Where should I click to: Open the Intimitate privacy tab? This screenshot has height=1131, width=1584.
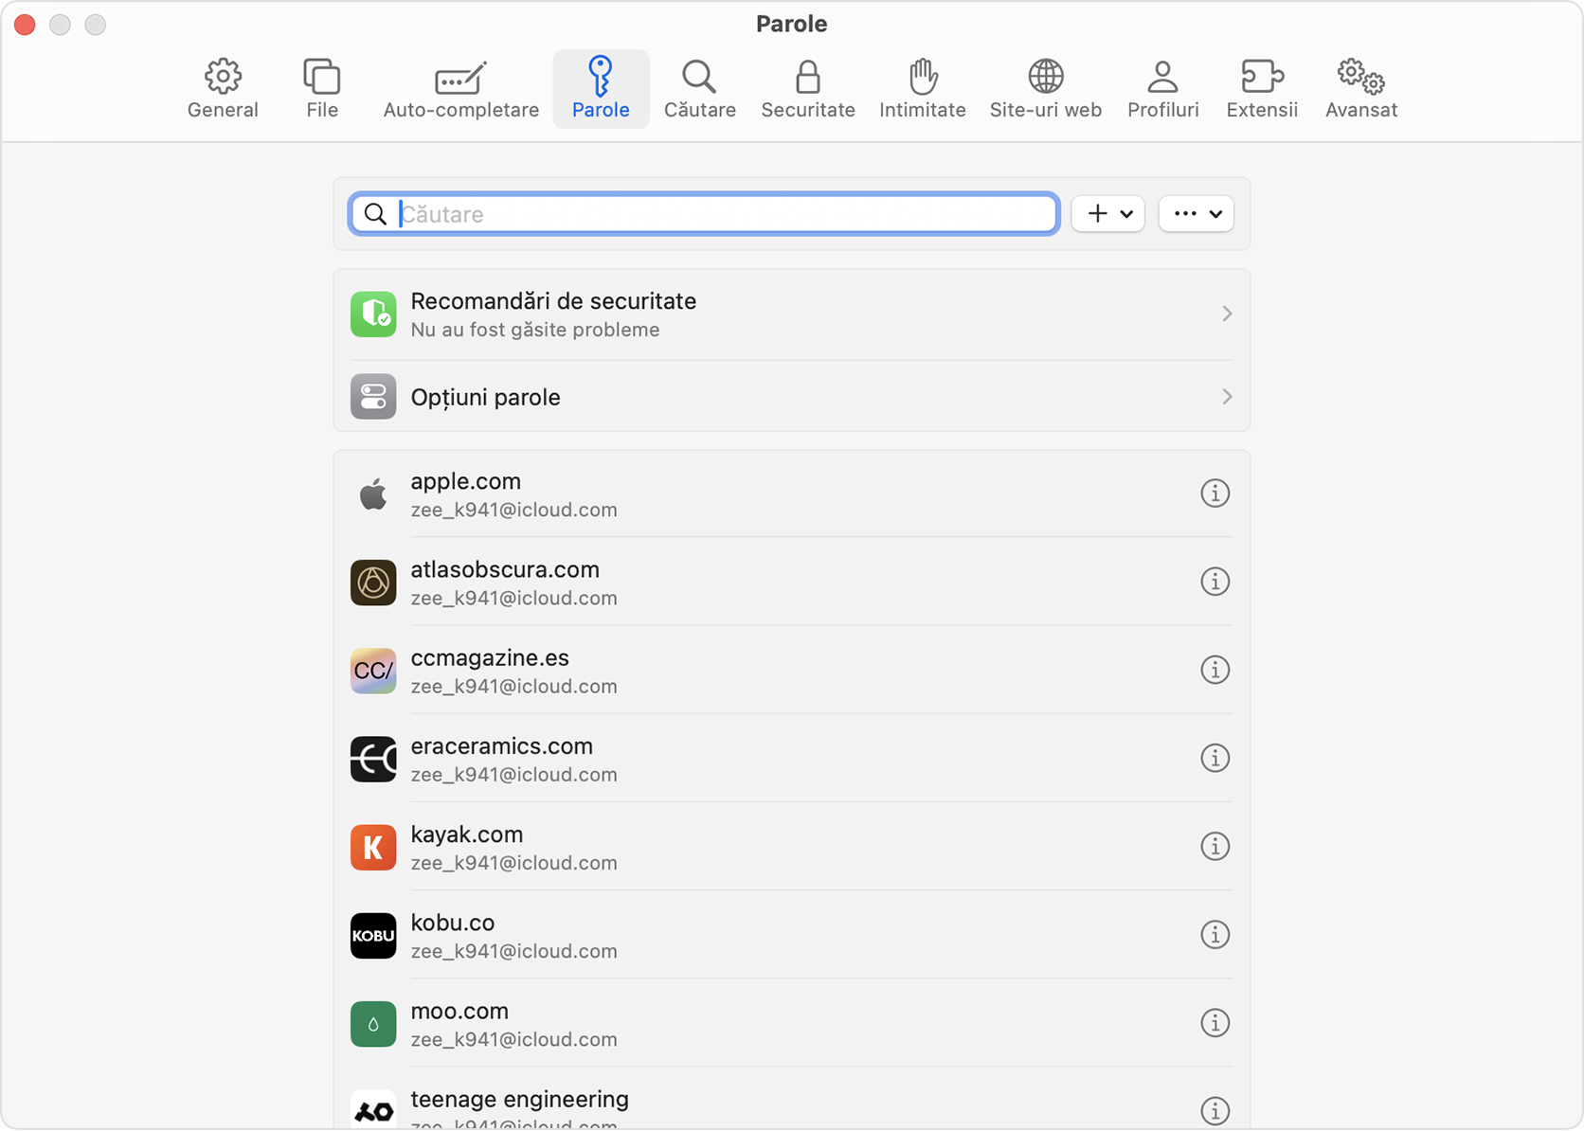[x=923, y=89]
